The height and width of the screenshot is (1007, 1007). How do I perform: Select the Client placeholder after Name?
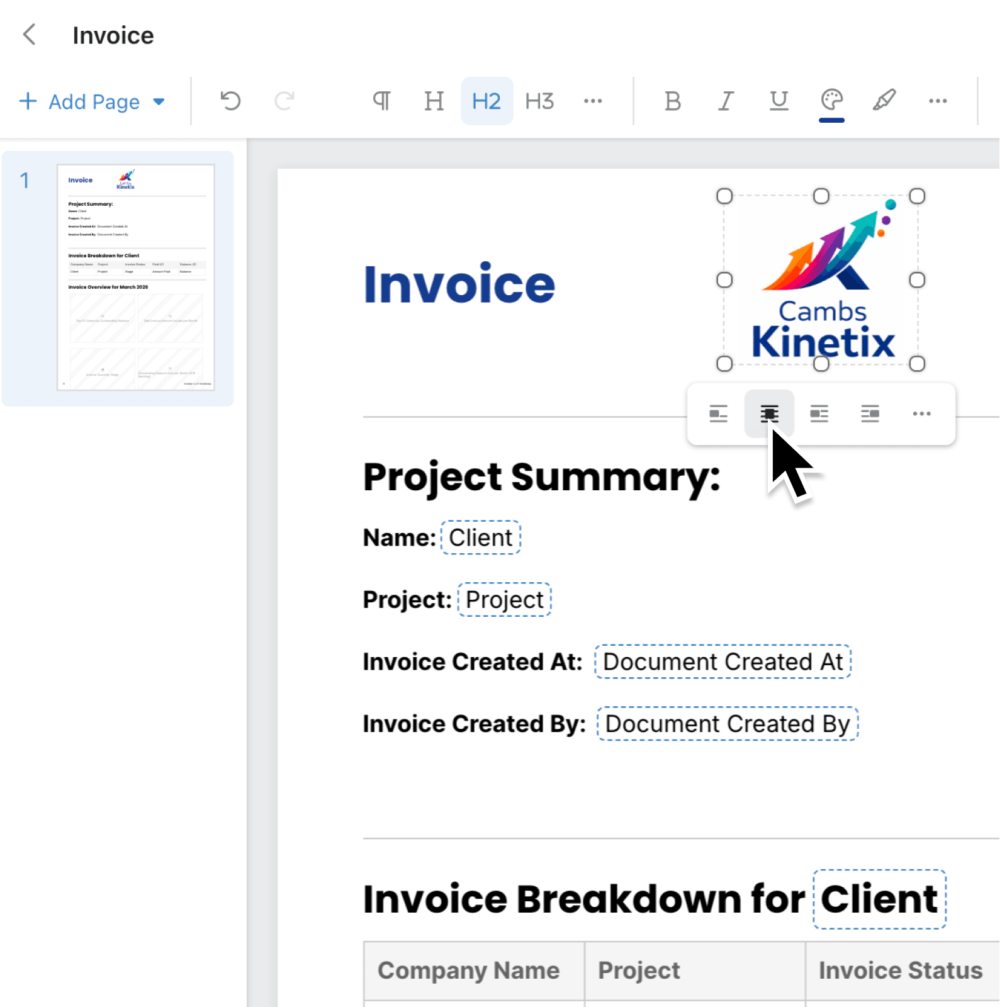(x=480, y=537)
